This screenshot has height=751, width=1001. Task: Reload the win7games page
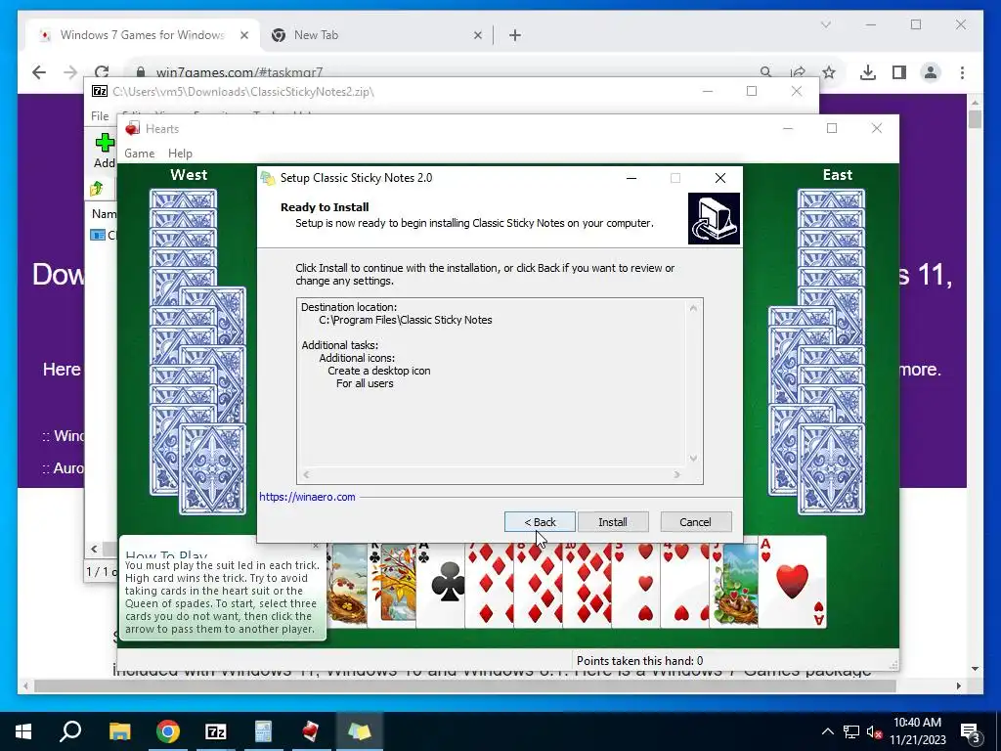pos(102,72)
